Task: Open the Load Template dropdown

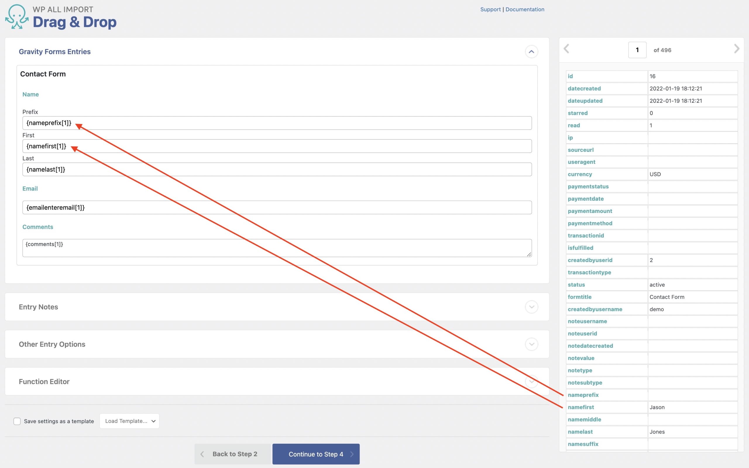Action: pos(129,421)
